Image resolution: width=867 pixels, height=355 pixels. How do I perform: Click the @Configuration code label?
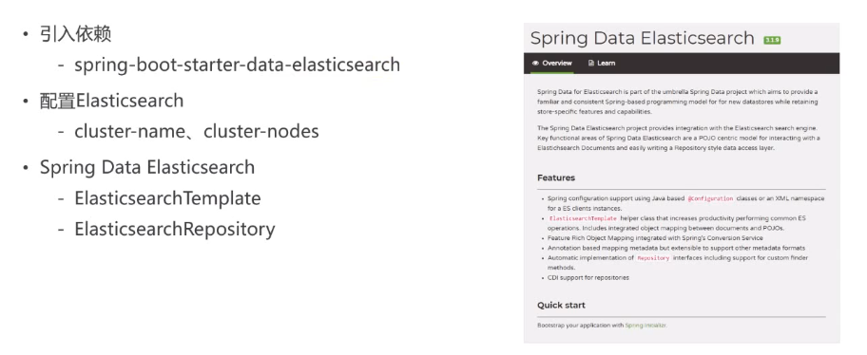(710, 198)
